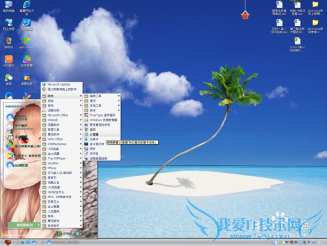Expand the 管理工具 program folder
The height and width of the screenshot is (246, 327).
pos(62,130)
